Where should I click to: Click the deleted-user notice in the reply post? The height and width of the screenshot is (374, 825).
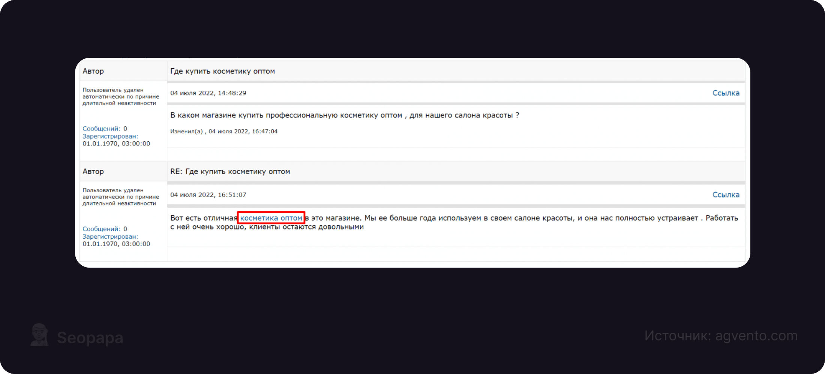[x=120, y=197]
